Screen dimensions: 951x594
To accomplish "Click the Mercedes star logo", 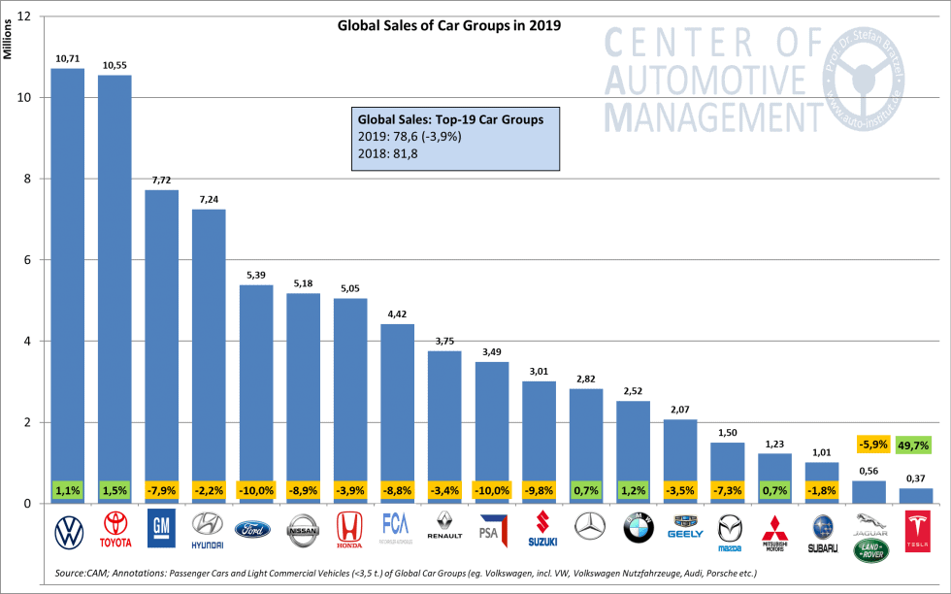I will (590, 526).
